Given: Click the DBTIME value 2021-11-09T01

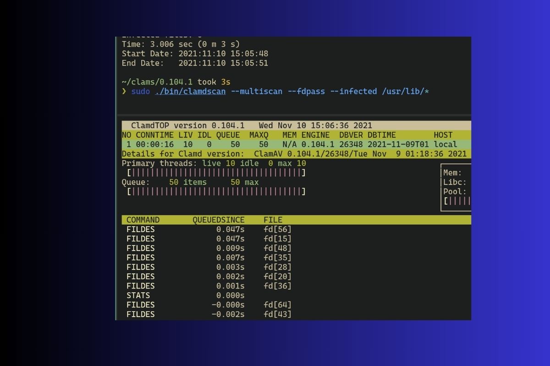Looking at the screenshot, I should pyautogui.click(x=398, y=144).
